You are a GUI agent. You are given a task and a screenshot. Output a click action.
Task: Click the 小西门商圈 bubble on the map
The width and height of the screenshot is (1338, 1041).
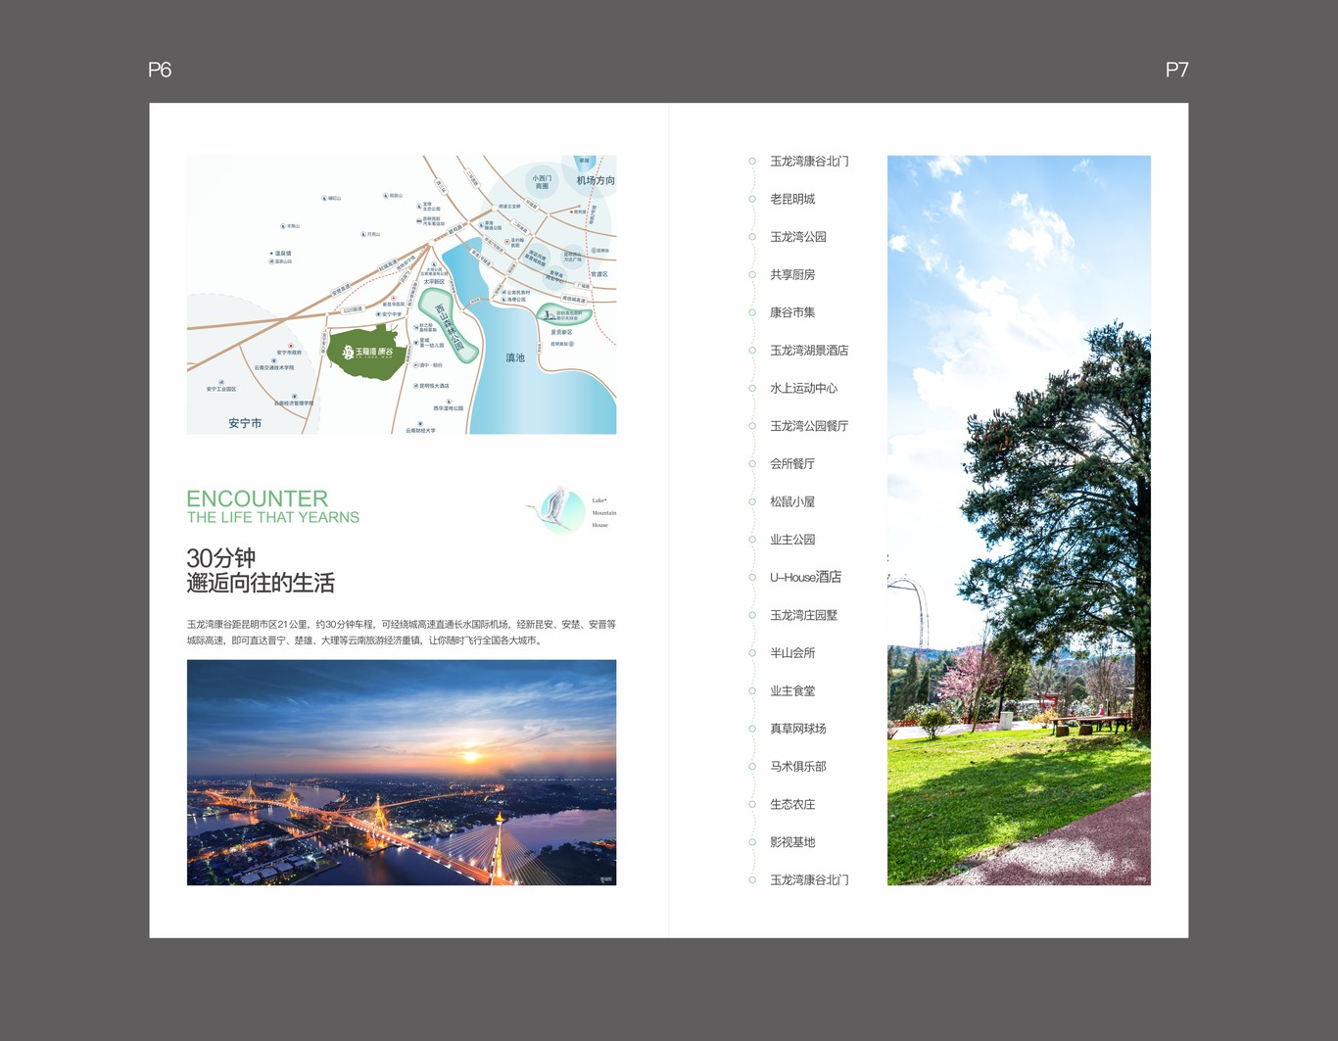tap(542, 182)
